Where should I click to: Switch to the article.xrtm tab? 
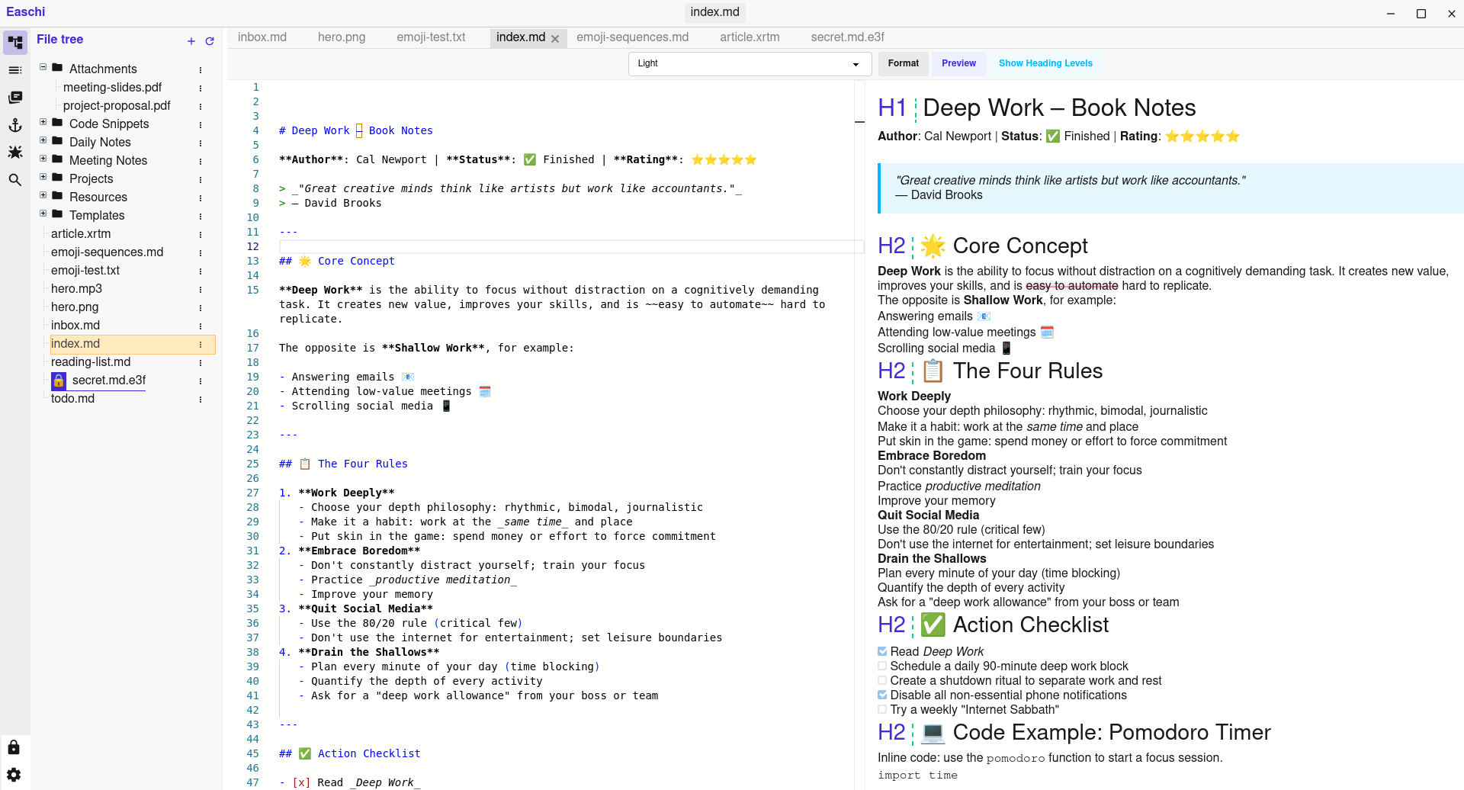(x=750, y=37)
